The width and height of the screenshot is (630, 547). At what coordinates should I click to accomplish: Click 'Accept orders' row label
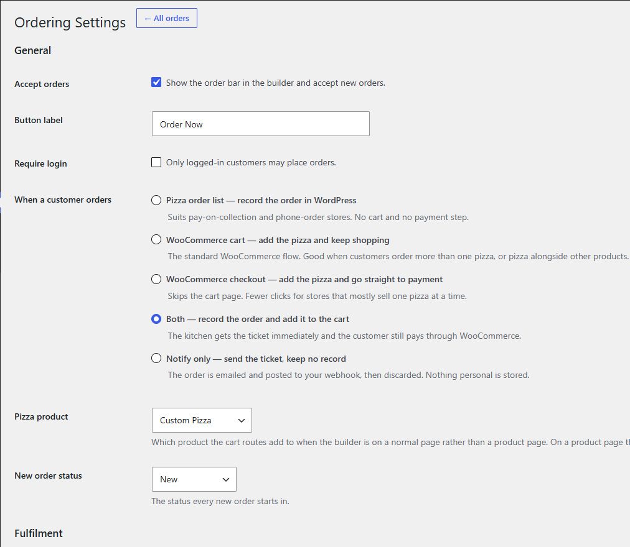click(x=42, y=85)
